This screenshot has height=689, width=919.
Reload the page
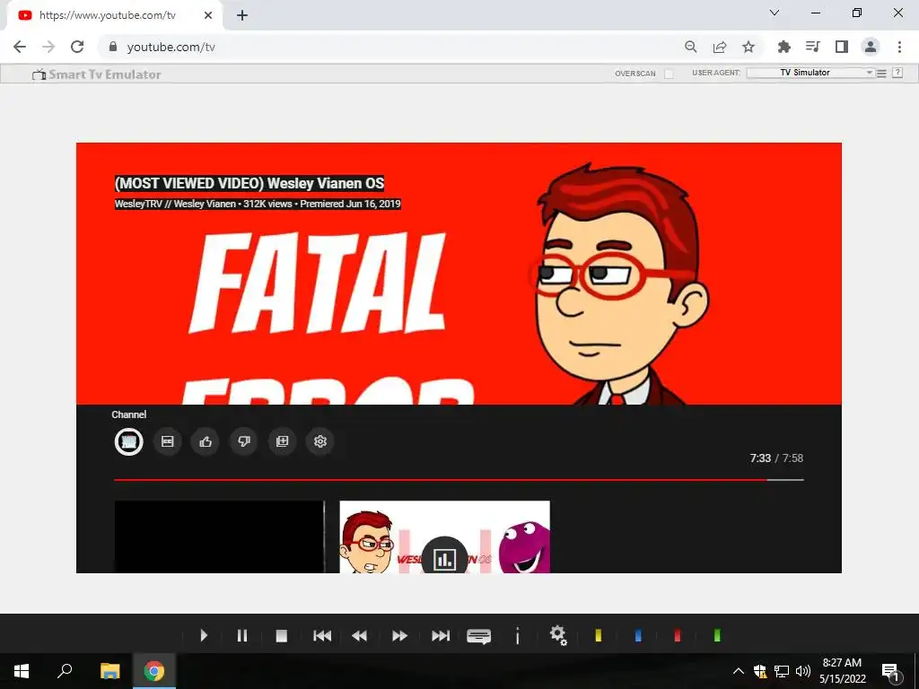coord(77,47)
